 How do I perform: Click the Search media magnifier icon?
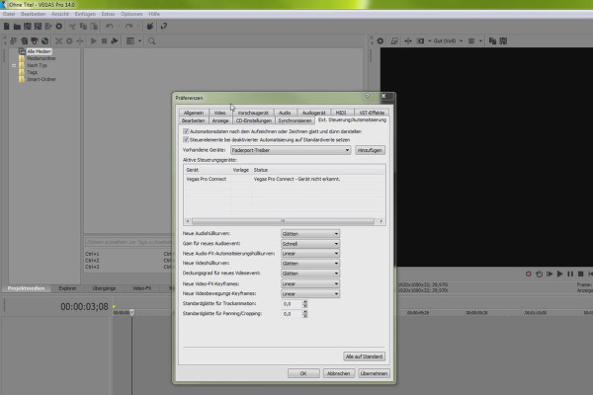tap(151, 40)
